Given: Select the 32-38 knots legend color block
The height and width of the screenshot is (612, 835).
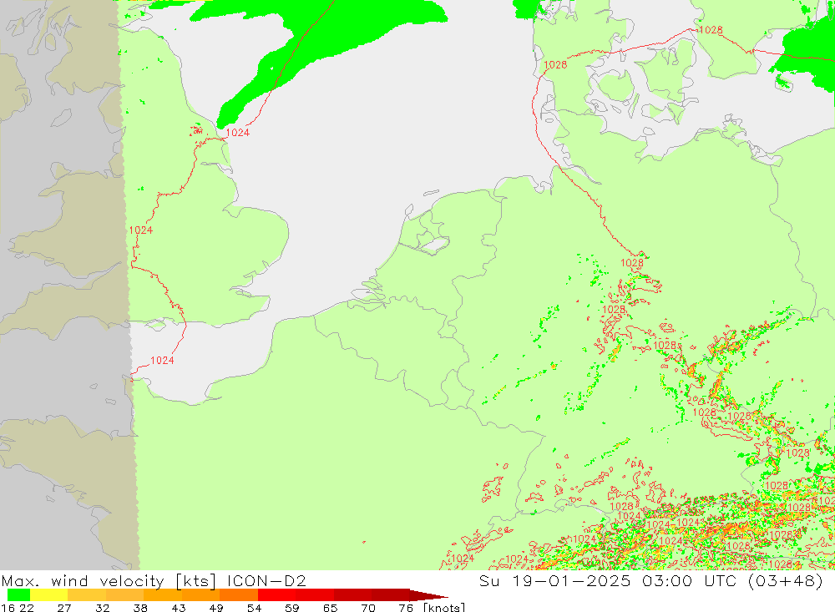Looking at the screenshot, I should tap(124, 595).
